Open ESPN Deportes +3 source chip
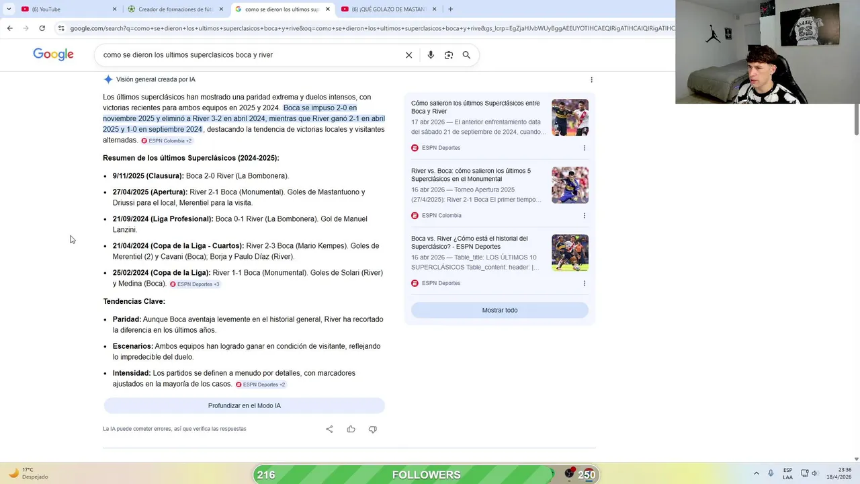Screen dimensions: 860x484 (x=195, y=284)
